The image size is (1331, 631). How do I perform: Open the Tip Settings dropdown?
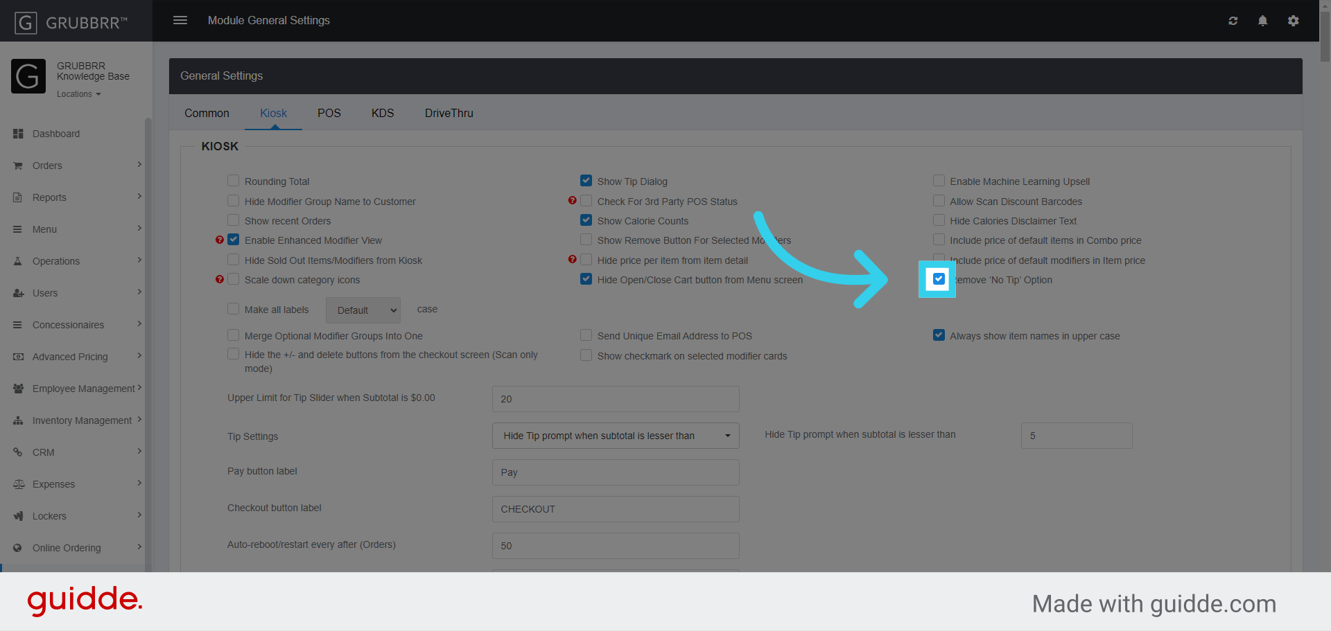coord(616,436)
